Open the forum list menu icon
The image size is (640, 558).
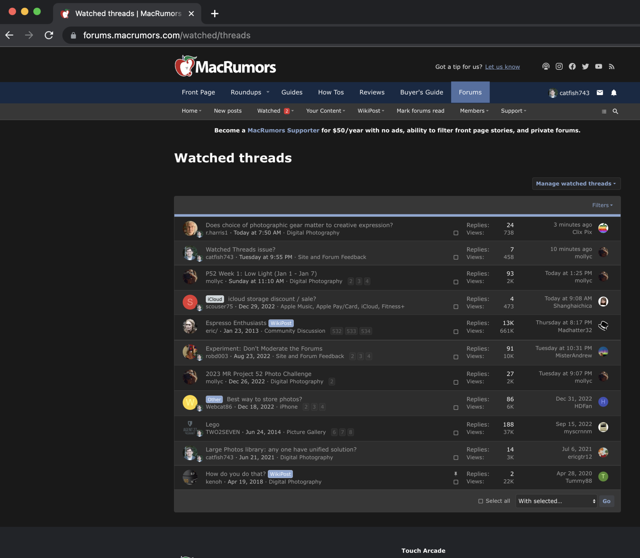pos(604,111)
